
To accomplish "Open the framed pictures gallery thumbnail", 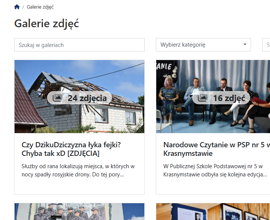I will pos(213,211).
